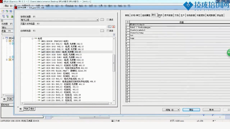Collapse the first structure node under the project
The image size is (230, 129).
[x=7, y=41]
